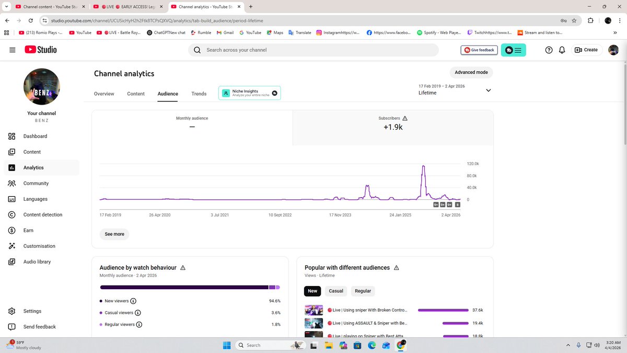This screenshot has width=627, height=353.
Task: Click the chart marker labelled 8
Action: pyautogui.click(x=458, y=204)
